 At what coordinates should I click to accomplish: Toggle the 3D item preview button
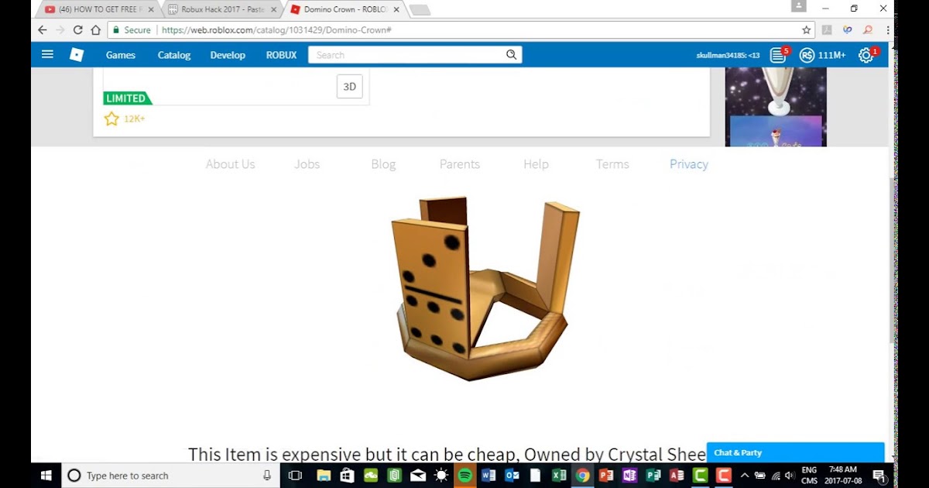350,87
